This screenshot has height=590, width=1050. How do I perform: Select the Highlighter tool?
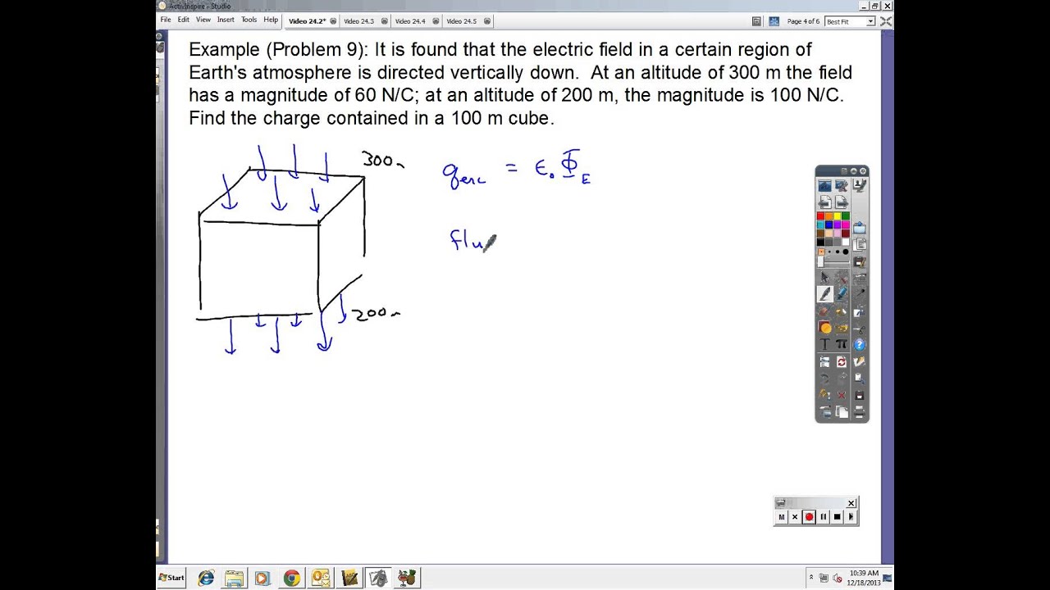coord(842,293)
